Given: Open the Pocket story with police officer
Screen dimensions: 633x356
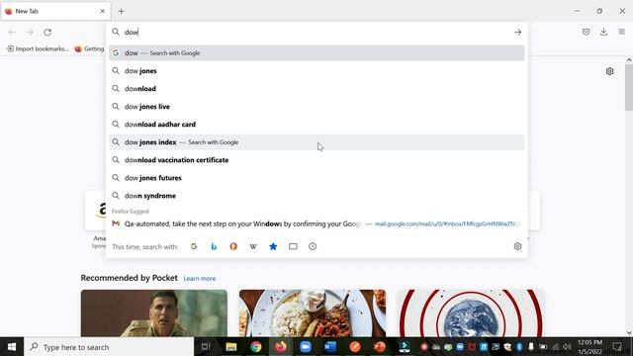Looking at the screenshot, I should point(154,313).
